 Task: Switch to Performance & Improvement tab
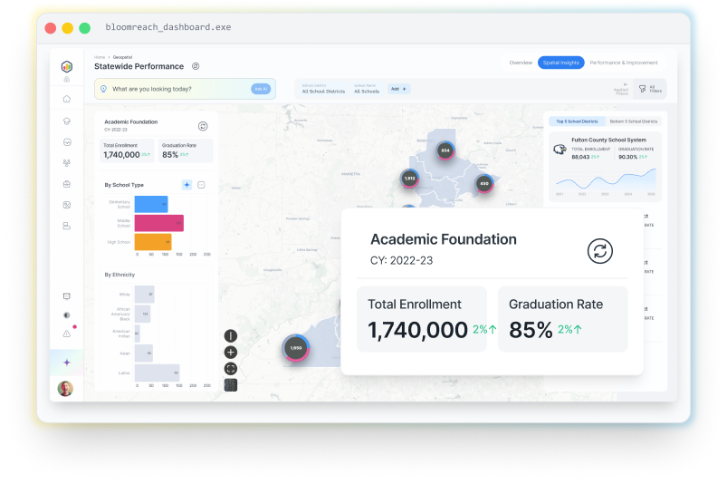click(624, 63)
